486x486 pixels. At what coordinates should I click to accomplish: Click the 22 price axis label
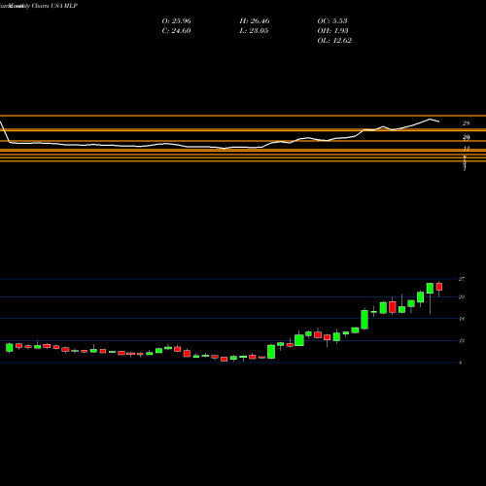click(x=462, y=296)
